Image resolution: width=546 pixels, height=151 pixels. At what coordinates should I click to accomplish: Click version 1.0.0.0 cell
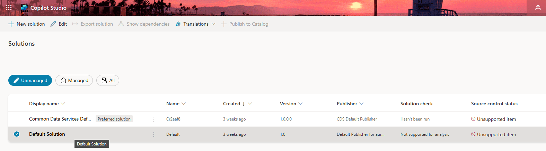click(286, 119)
